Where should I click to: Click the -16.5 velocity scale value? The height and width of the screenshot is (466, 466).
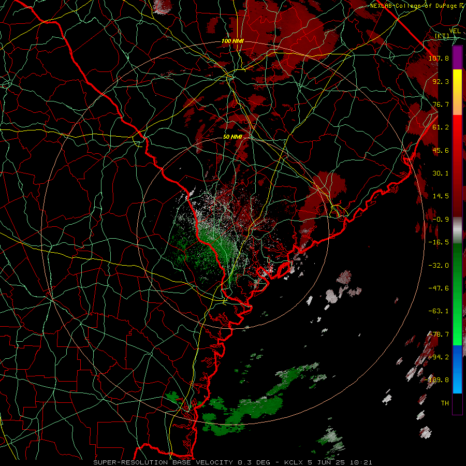[439, 242]
